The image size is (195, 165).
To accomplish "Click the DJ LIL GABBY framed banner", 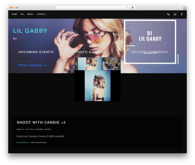I will (150, 42).
